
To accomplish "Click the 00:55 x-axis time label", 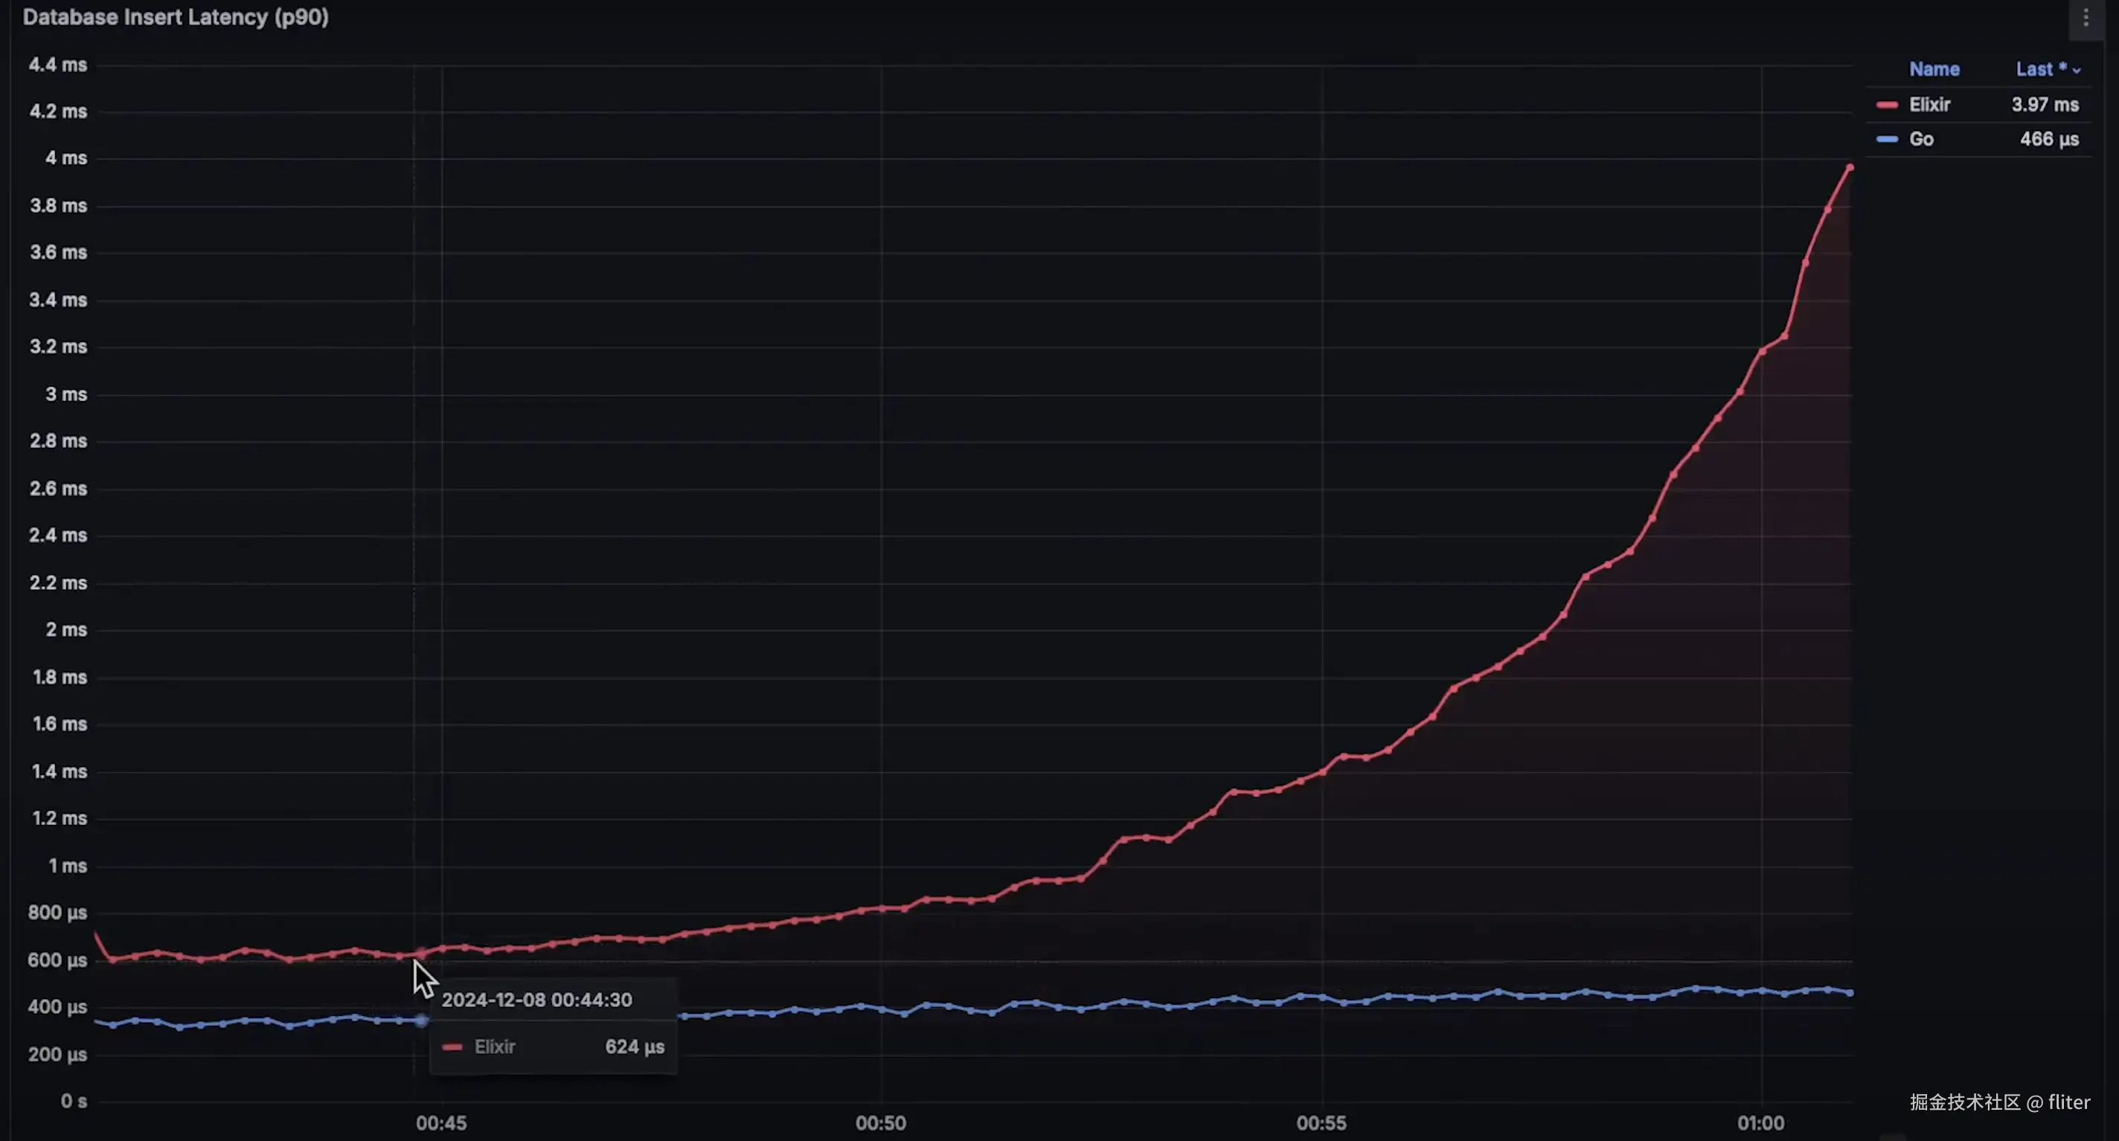I will tap(1321, 1123).
